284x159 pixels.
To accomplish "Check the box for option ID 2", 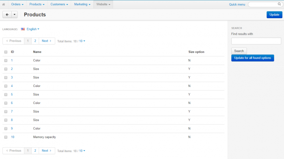I will (x=6, y=69).
